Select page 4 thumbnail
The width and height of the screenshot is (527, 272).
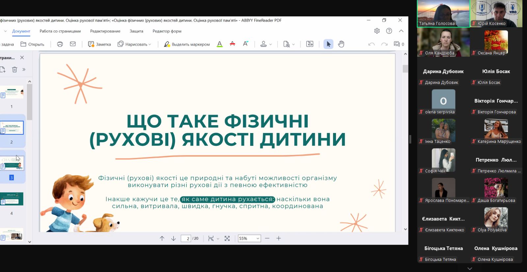(x=12, y=199)
